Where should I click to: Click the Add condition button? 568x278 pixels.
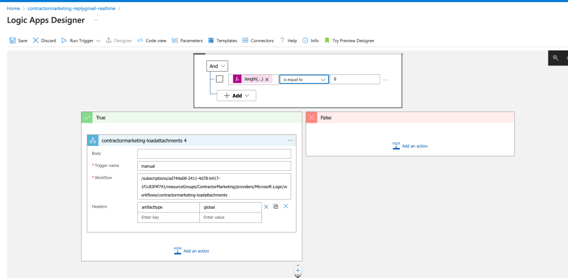click(x=236, y=95)
